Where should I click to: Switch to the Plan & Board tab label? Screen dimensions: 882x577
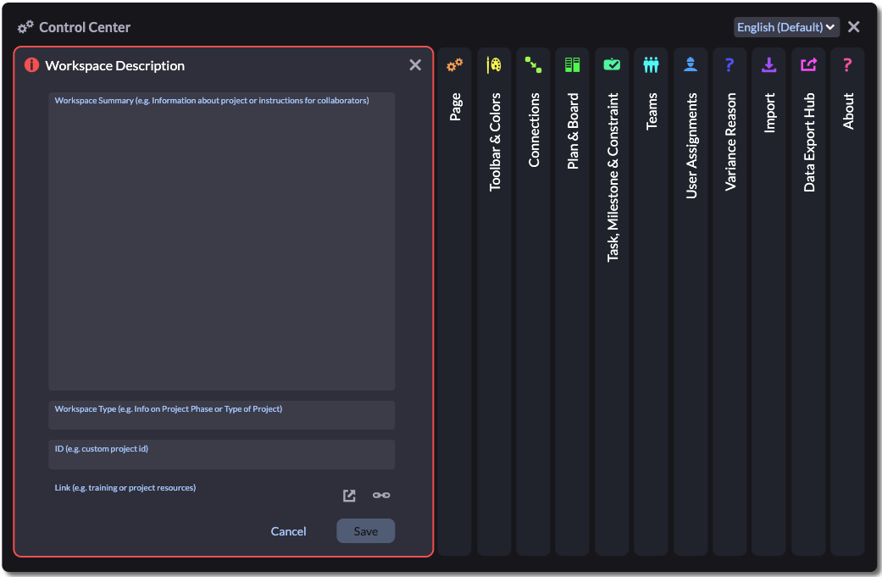[x=573, y=131]
